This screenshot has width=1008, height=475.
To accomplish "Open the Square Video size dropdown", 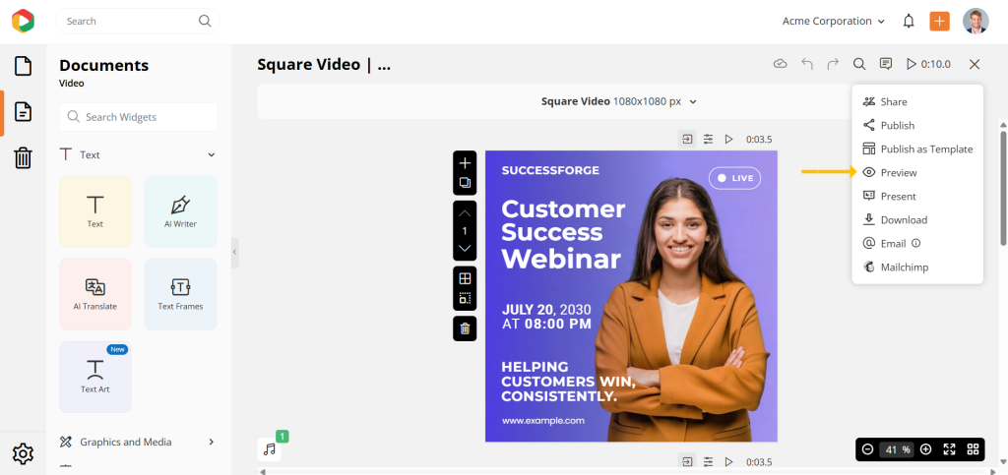I will tap(618, 101).
